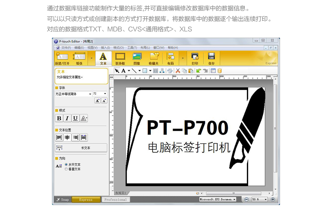
Task: Switch to Snap mode
Action: point(63,200)
